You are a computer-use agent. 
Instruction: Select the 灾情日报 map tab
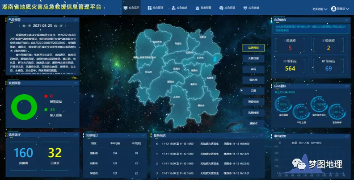253,59
